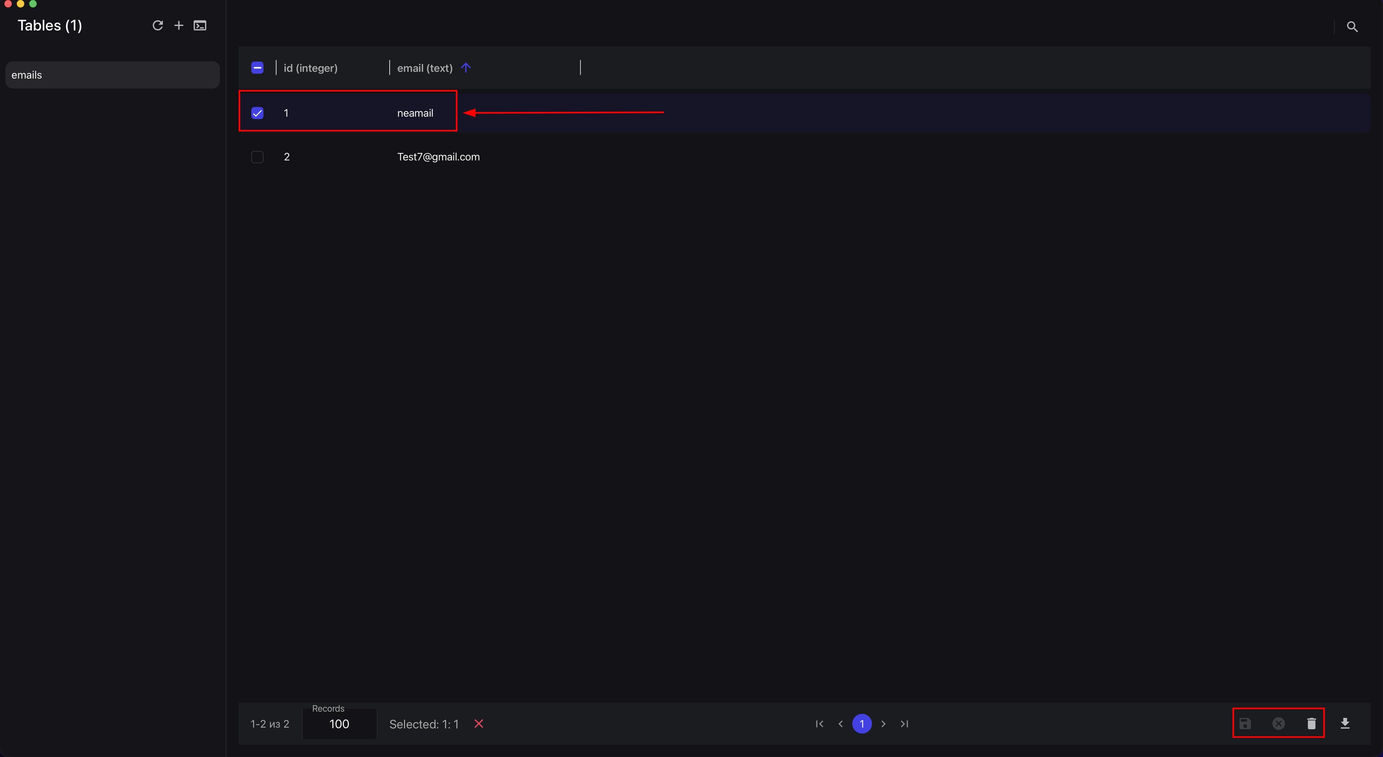Image resolution: width=1383 pixels, height=757 pixels.
Task: Go to last page
Action: pyautogui.click(x=905, y=724)
